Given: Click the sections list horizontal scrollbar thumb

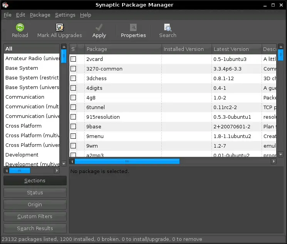Looking at the screenshot, I should 20,171.
